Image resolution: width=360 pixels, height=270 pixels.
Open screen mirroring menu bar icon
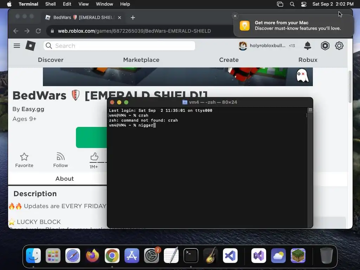tap(280, 4)
